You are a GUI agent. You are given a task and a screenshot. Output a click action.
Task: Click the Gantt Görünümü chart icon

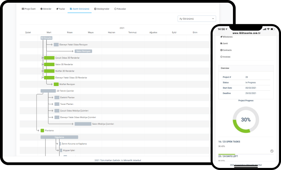[71, 9]
